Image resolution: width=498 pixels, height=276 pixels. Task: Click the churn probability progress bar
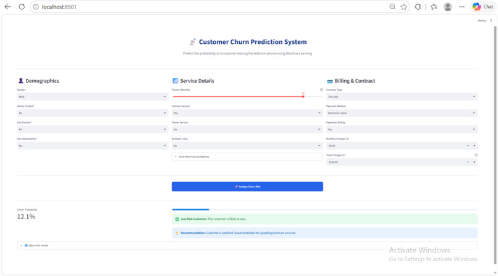point(324,209)
